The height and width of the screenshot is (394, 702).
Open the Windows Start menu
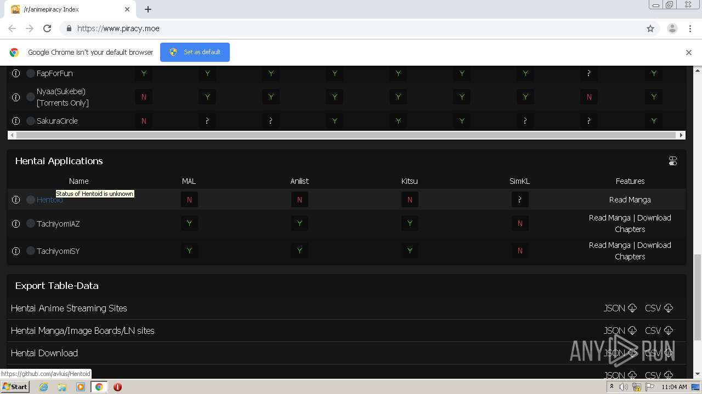click(x=15, y=387)
